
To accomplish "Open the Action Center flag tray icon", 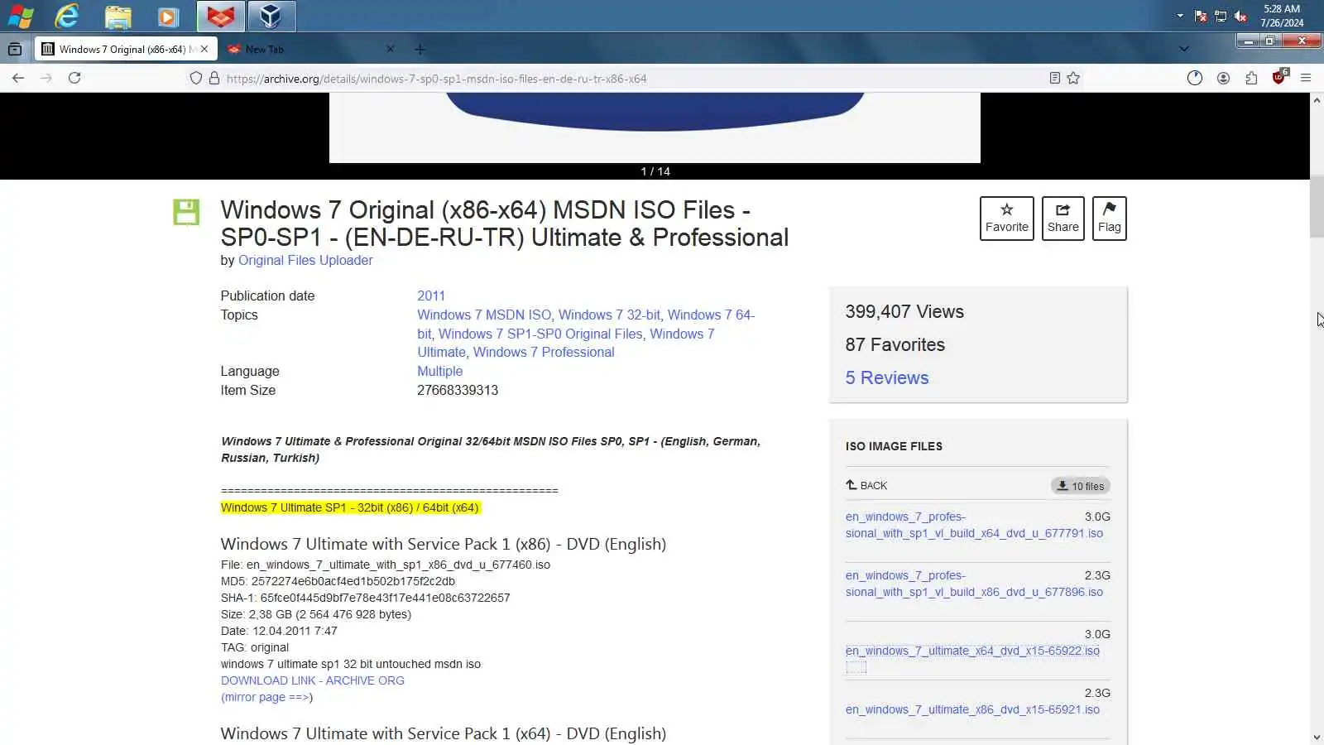I will click(1201, 16).
